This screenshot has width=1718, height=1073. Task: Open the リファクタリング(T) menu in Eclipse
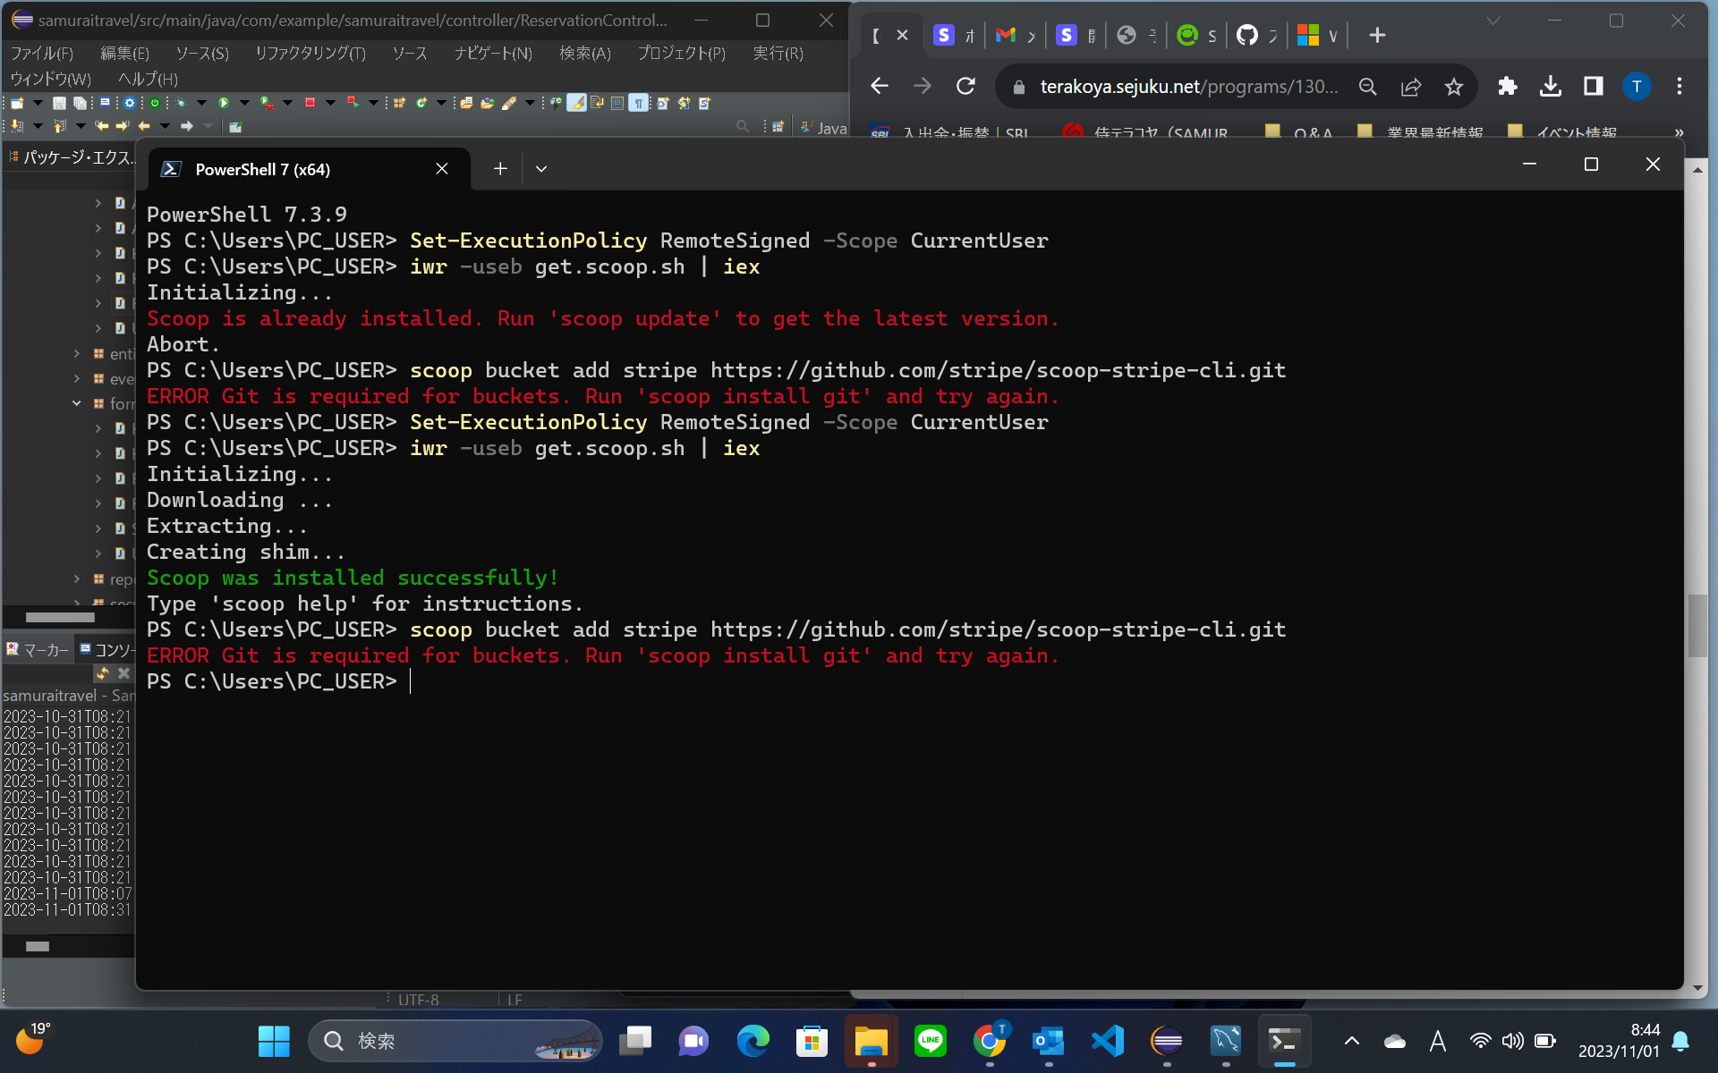pos(310,53)
